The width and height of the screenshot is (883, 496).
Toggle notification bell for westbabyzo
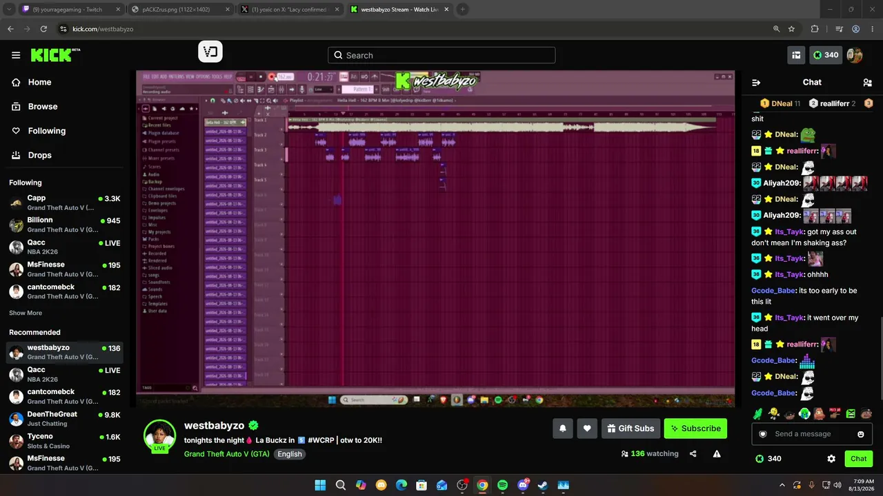[563, 428]
